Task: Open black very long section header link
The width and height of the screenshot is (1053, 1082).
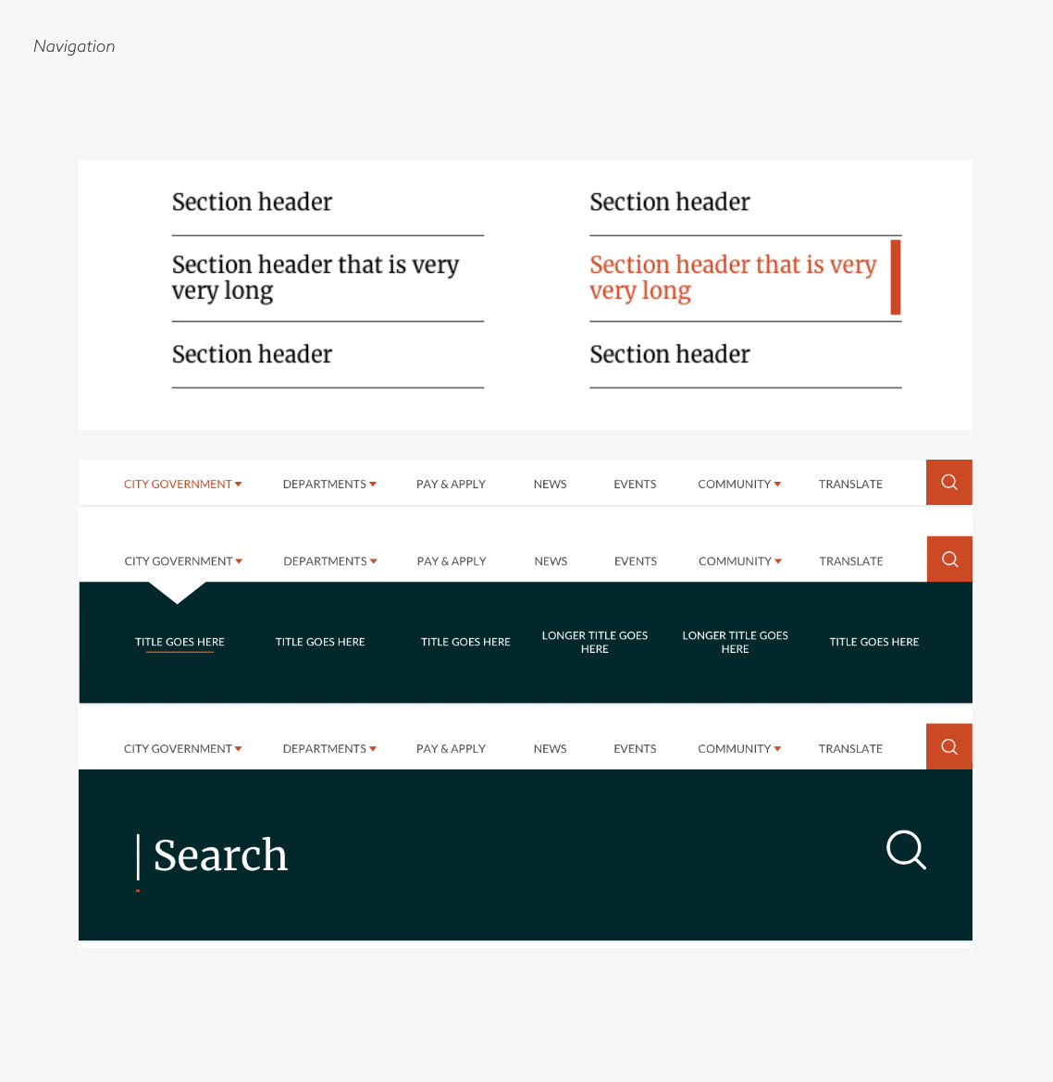Action: (x=315, y=277)
